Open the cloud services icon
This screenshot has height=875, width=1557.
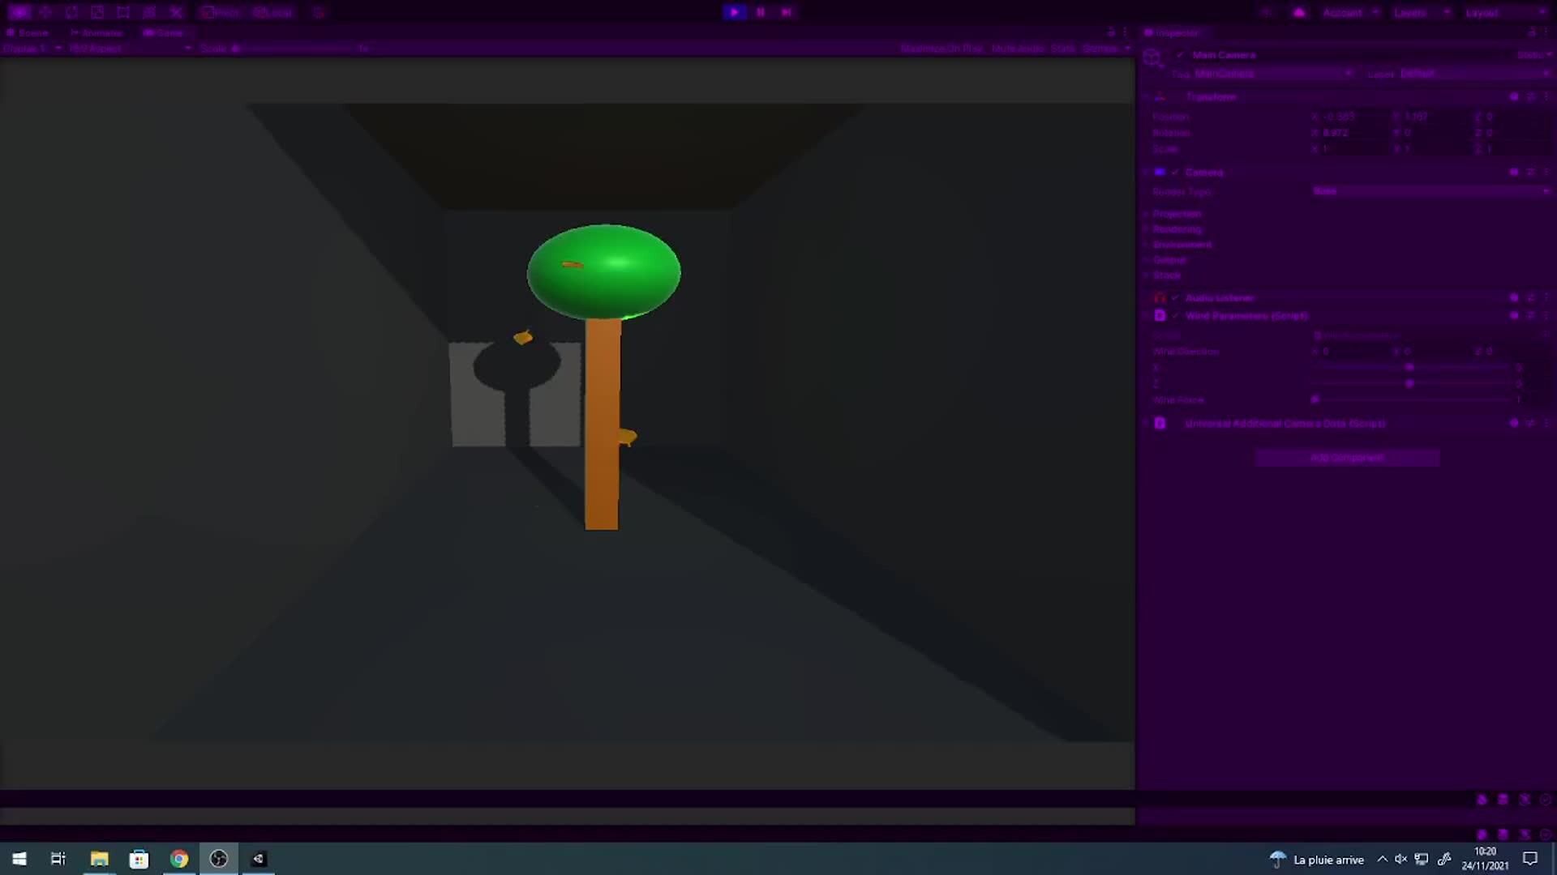point(1299,12)
